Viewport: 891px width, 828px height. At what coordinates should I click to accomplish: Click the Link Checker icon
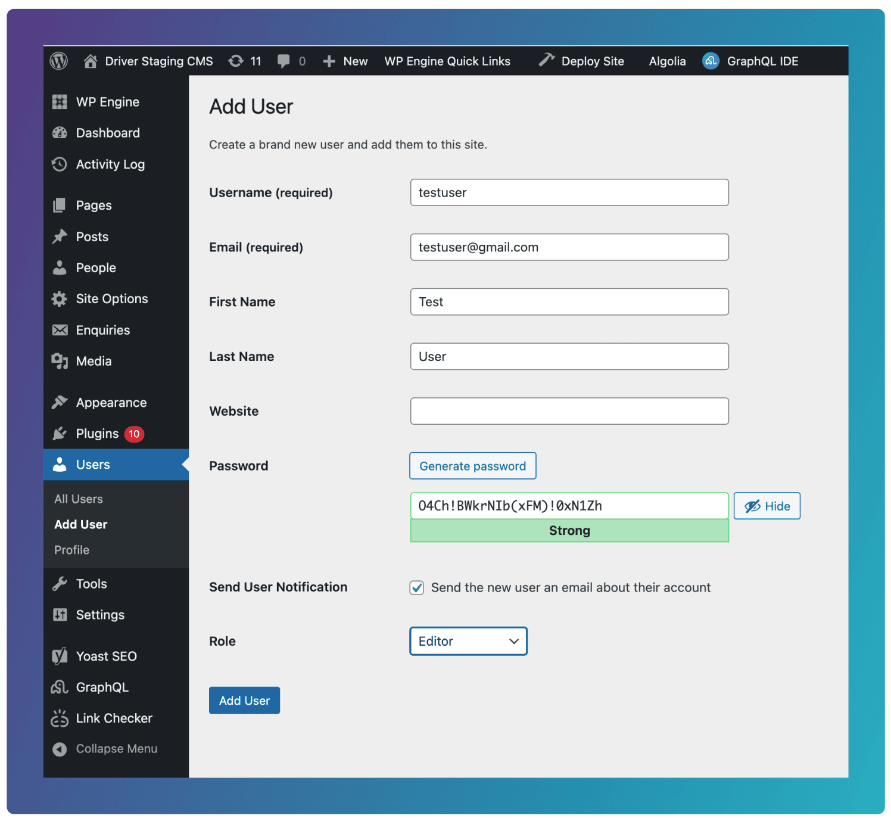[x=60, y=718]
